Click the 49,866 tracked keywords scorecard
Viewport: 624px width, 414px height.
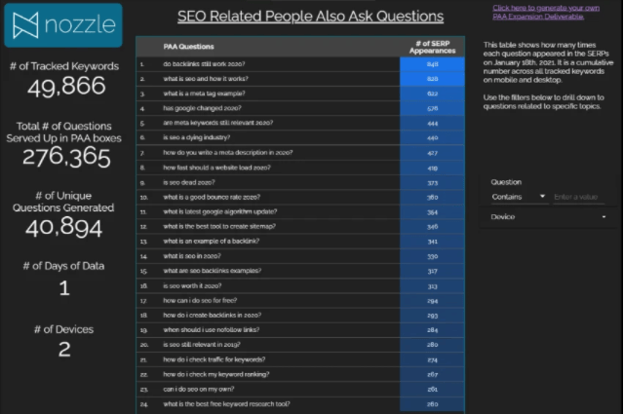point(64,88)
